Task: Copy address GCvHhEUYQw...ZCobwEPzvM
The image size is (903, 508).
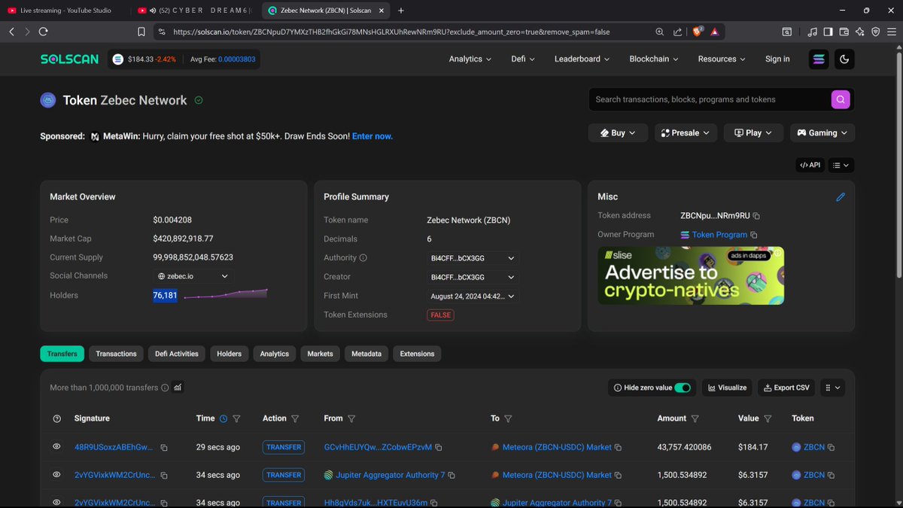Action: (x=438, y=447)
